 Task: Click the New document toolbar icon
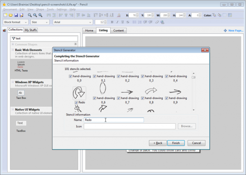point(5,15)
